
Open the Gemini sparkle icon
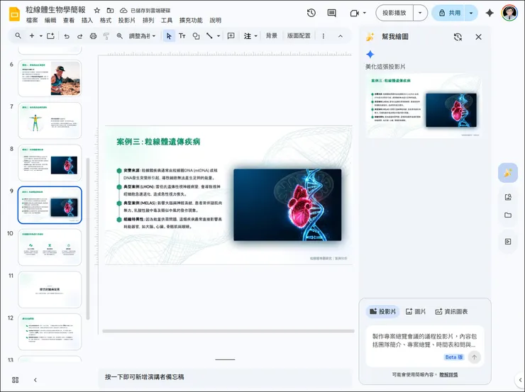tap(490, 13)
